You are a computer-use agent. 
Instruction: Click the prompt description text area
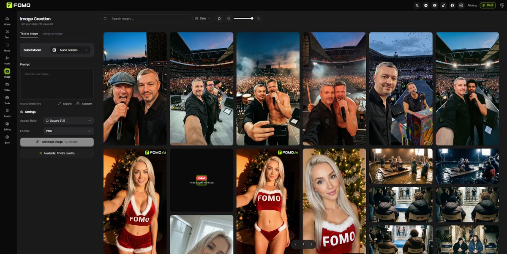[x=57, y=84]
